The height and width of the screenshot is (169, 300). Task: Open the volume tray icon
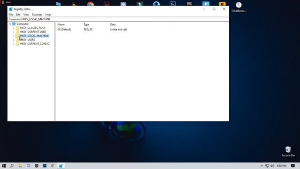tap(272, 166)
